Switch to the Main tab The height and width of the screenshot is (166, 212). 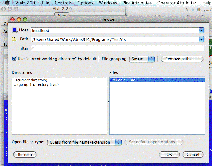point(62,15)
